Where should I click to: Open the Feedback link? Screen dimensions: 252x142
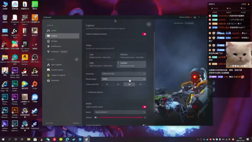tap(76, 123)
